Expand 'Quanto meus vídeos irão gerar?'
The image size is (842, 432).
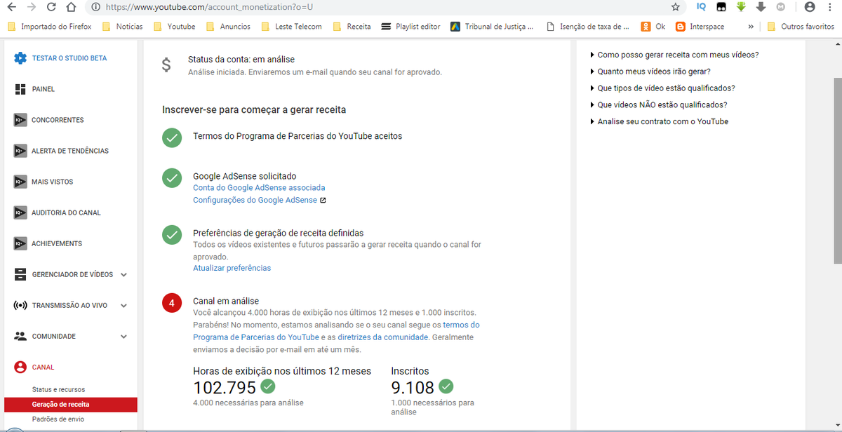[x=650, y=72]
